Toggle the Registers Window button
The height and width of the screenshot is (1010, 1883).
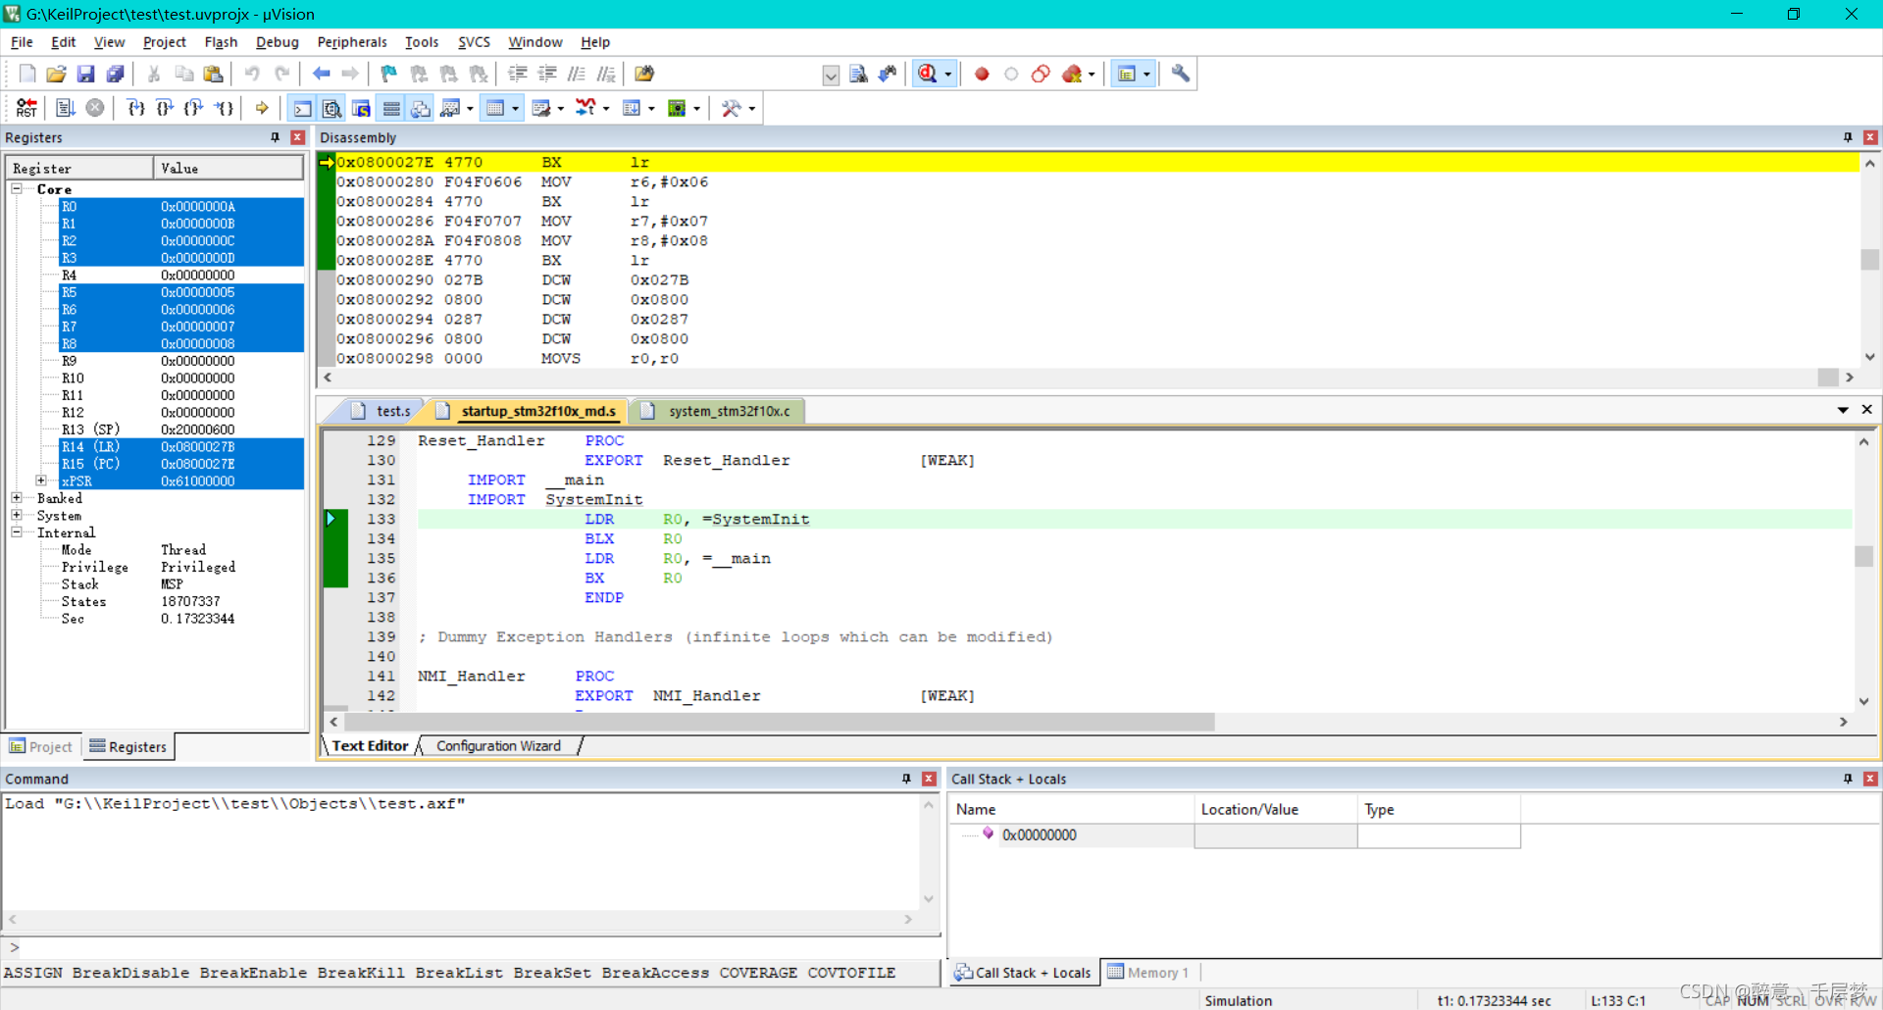pyautogui.click(x=391, y=108)
